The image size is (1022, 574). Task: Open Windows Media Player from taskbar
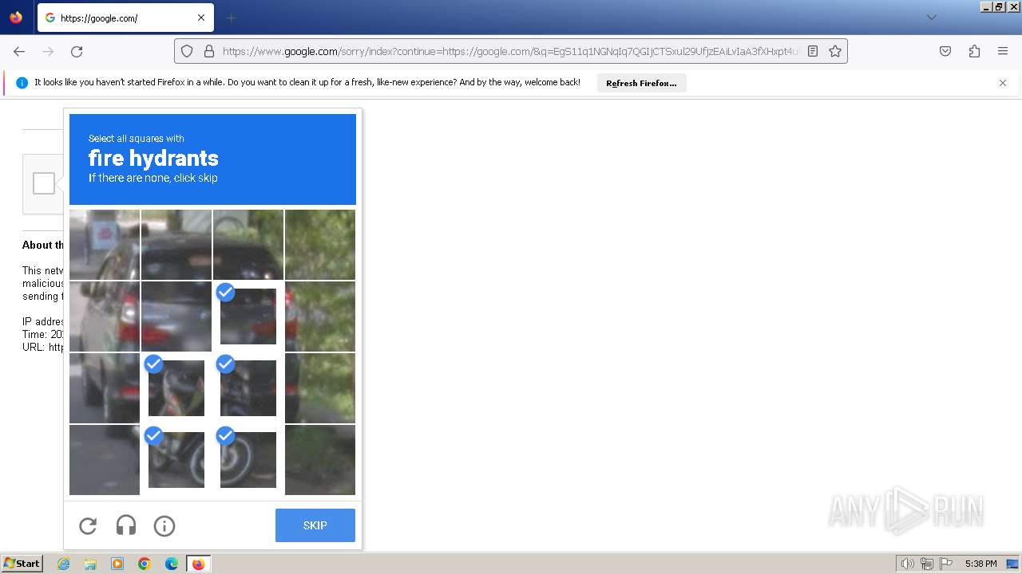(117, 564)
